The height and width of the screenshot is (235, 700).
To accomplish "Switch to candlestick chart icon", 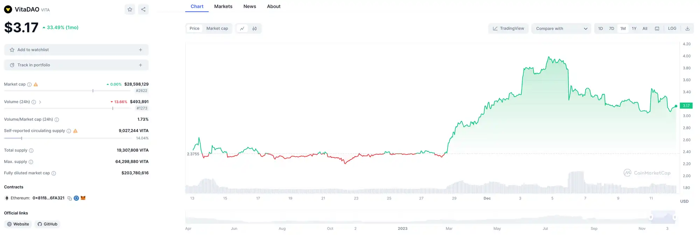I will pos(254,29).
